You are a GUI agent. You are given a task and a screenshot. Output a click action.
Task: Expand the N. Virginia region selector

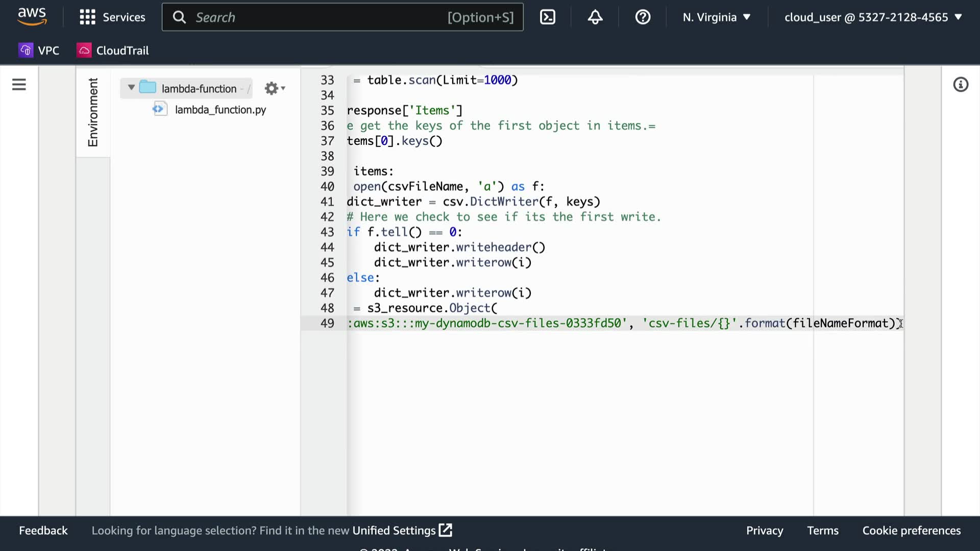point(716,17)
